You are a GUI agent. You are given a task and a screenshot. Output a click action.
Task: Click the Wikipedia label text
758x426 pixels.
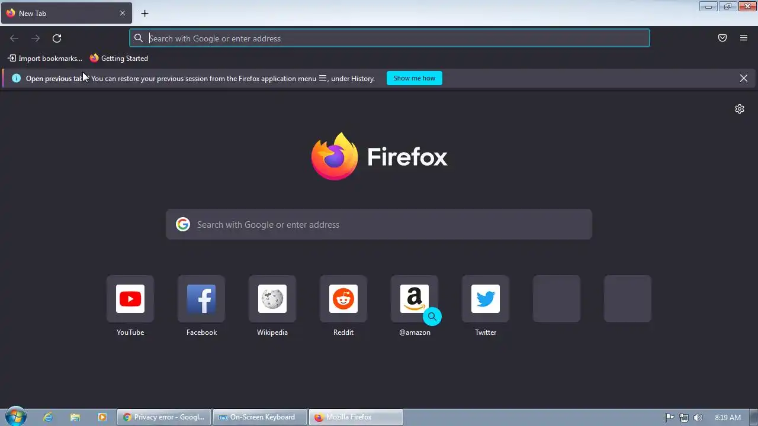coord(272,333)
